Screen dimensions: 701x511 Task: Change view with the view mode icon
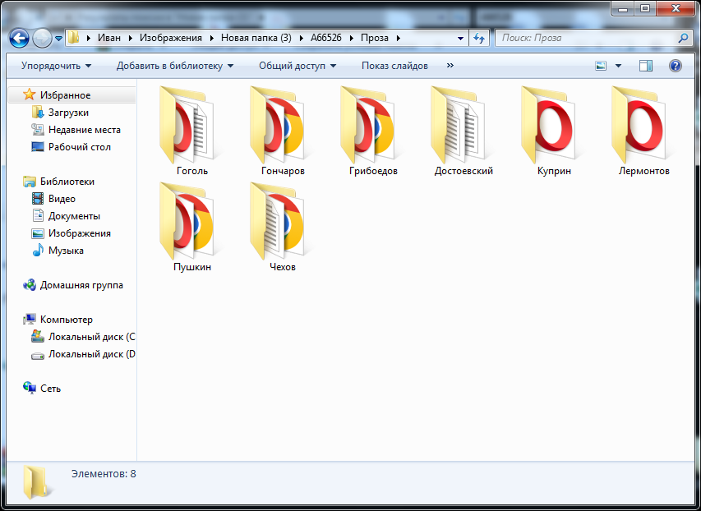pyautogui.click(x=601, y=67)
